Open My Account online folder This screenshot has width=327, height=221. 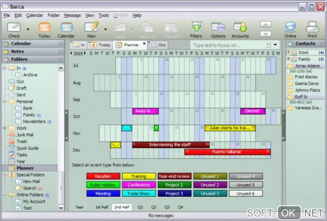[34, 201]
